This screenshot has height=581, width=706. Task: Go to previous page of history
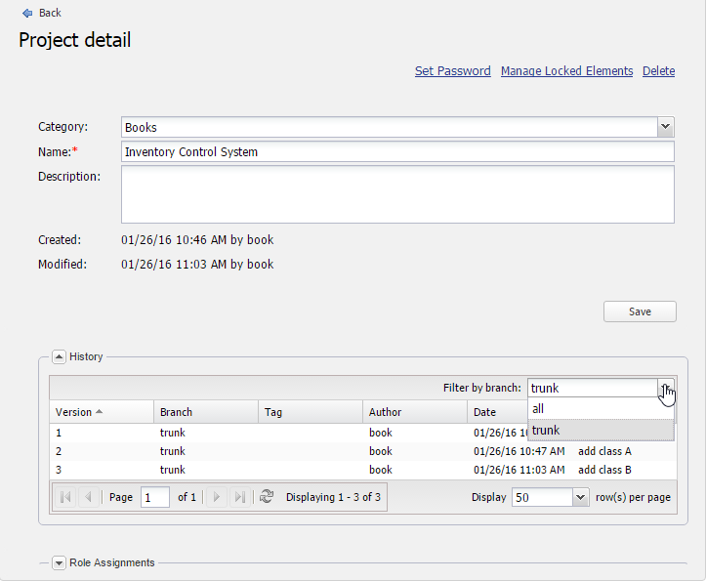[88, 497]
